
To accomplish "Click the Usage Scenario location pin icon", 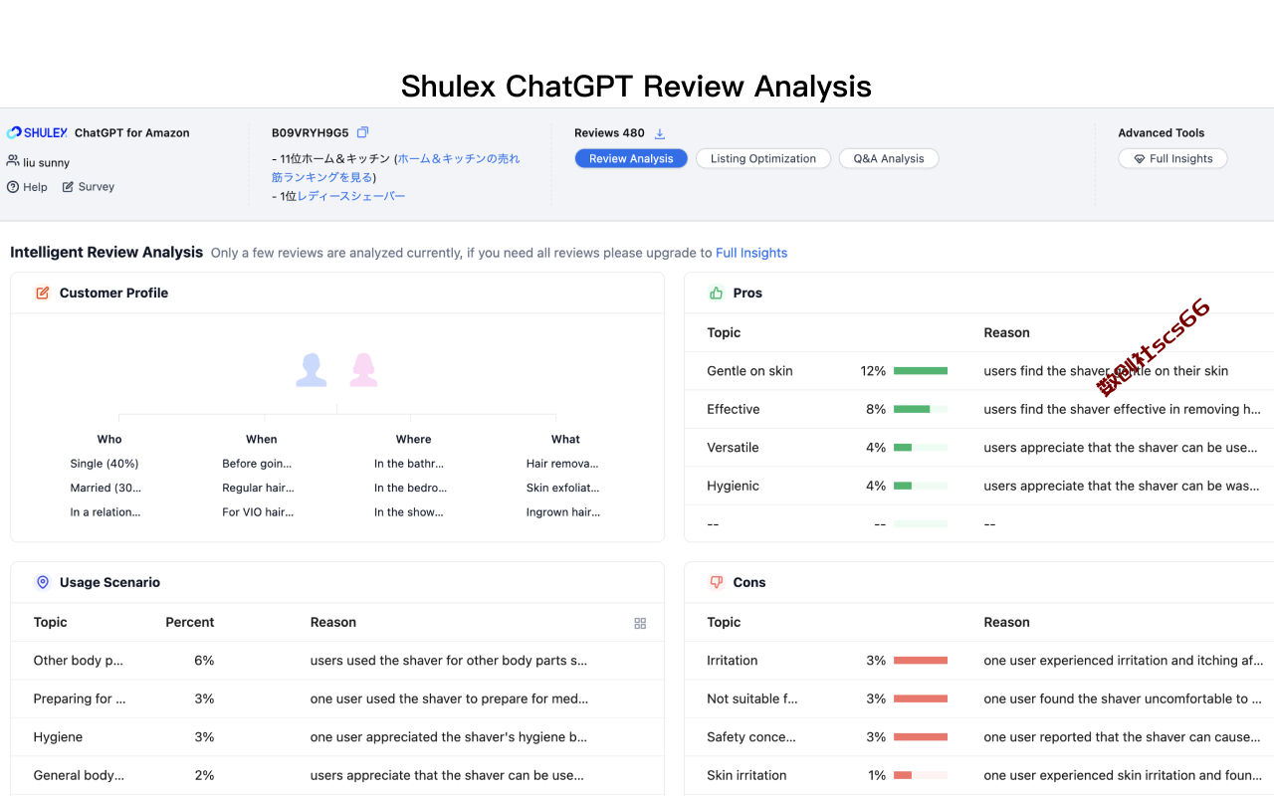I will (43, 582).
